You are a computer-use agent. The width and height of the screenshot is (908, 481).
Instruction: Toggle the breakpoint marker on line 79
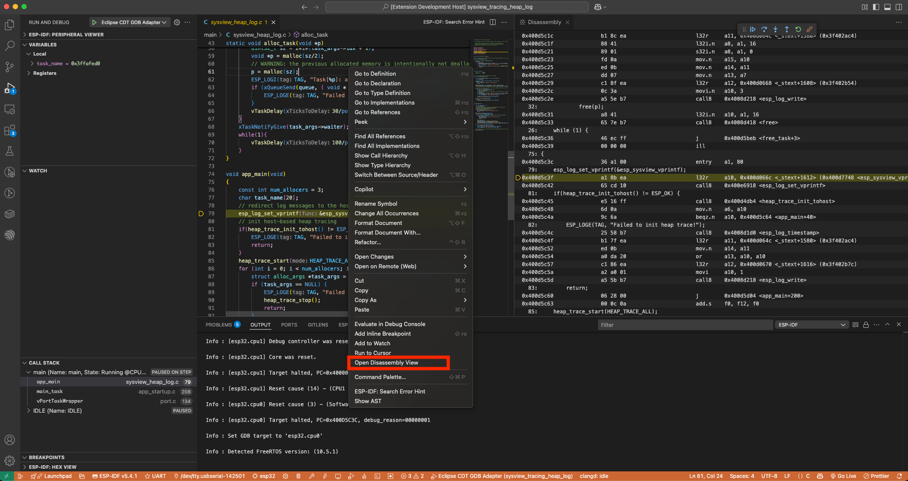coord(201,214)
